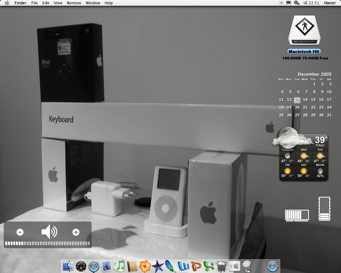Launch Dashboard from the Dock
Viewport: 341px width, 273px height.
point(81,266)
